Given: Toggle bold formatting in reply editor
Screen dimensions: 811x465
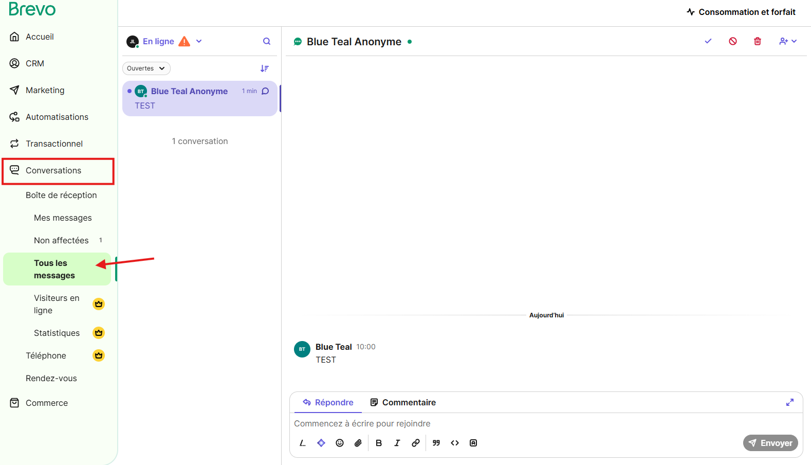Looking at the screenshot, I should click(379, 443).
